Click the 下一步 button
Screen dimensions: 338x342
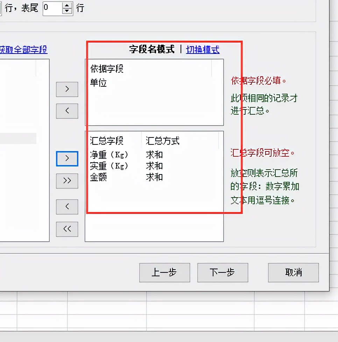click(x=223, y=273)
